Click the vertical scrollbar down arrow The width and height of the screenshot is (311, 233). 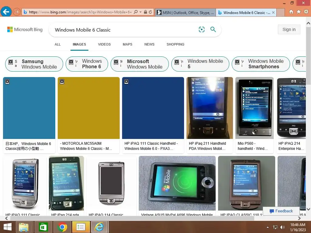coord(308,209)
